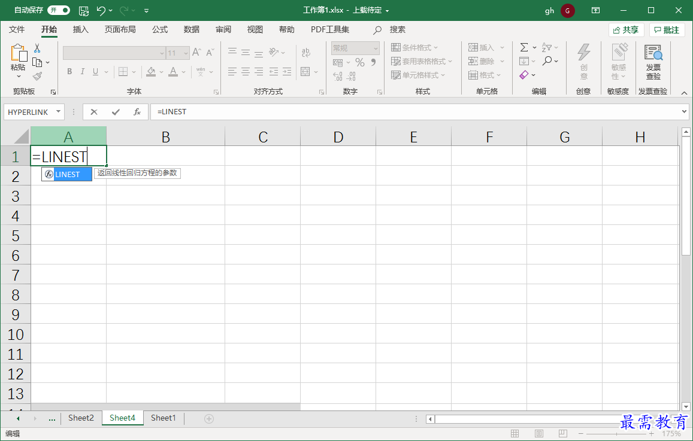Click the Increase Font Size icon
Image resolution: width=693 pixels, height=441 pixels.
196,53
